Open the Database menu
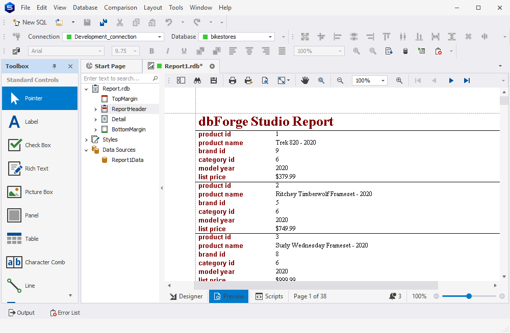This screenshot has height=333, width=510. click(x=85, y=8)
